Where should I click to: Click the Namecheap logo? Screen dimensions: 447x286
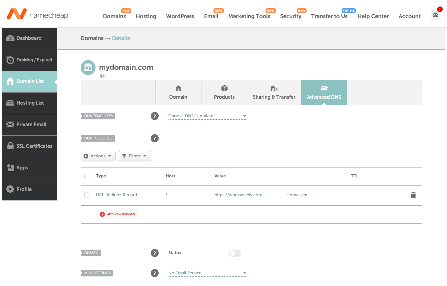coord(37,14)
